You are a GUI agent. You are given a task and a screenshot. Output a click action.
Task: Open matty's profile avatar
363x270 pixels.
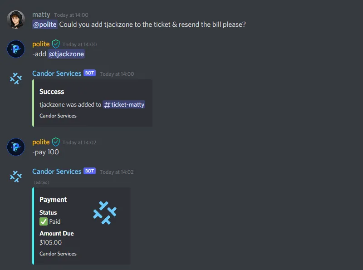(16, 20)
